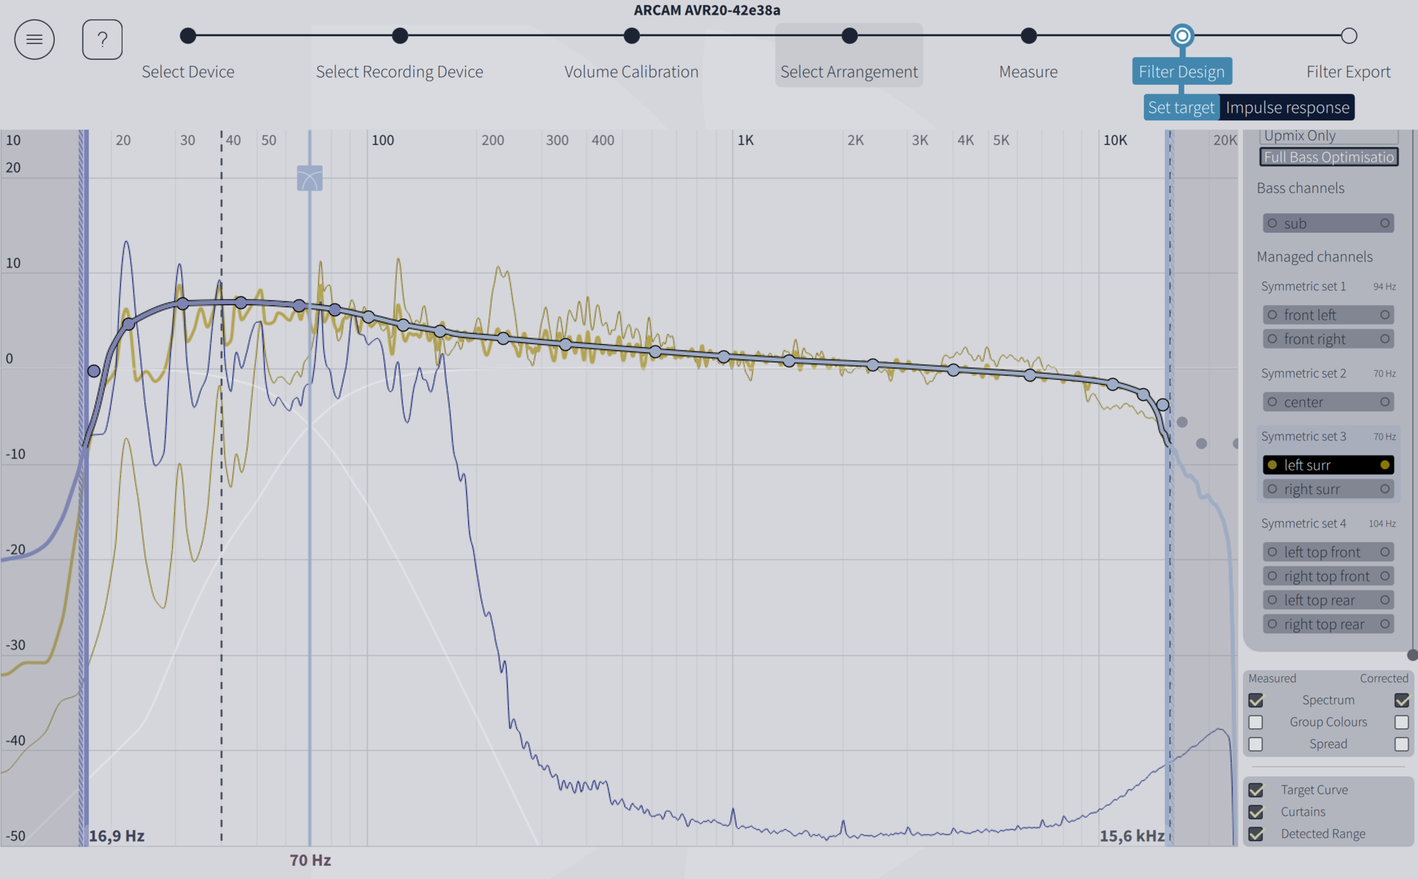The image size is (1418, 879).
Task: Select the Full Bass Optimisation option
Action: [1328, 157]
